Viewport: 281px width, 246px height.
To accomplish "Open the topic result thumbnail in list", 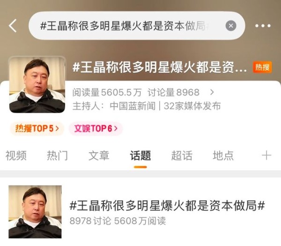I will pos(35,212).
